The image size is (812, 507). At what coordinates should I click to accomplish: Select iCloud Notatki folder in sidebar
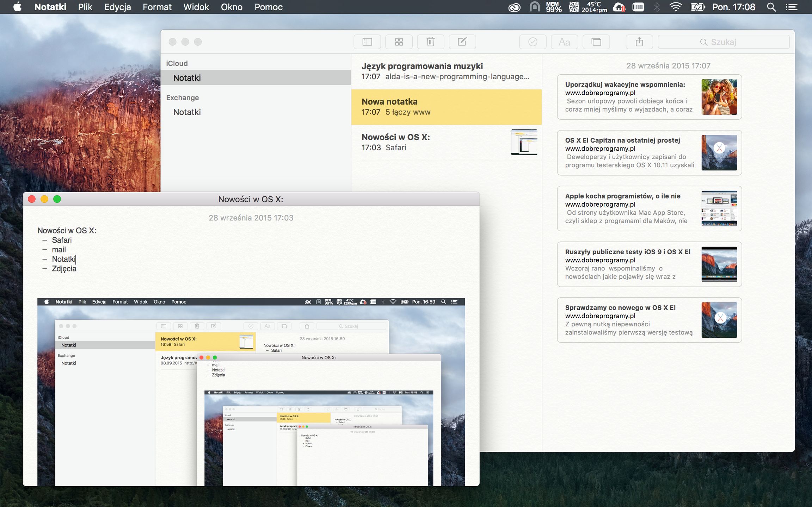187,78
